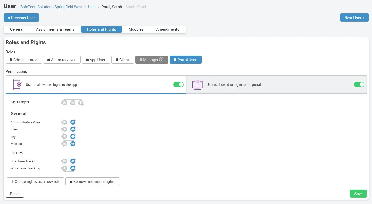The image size is (372, 204).
Task: Switch to the Assignments & Teams tab
Action: [x=55, y=29]
